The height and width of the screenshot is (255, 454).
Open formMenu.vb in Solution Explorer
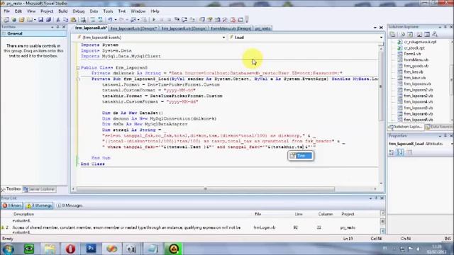coord(416,59)
